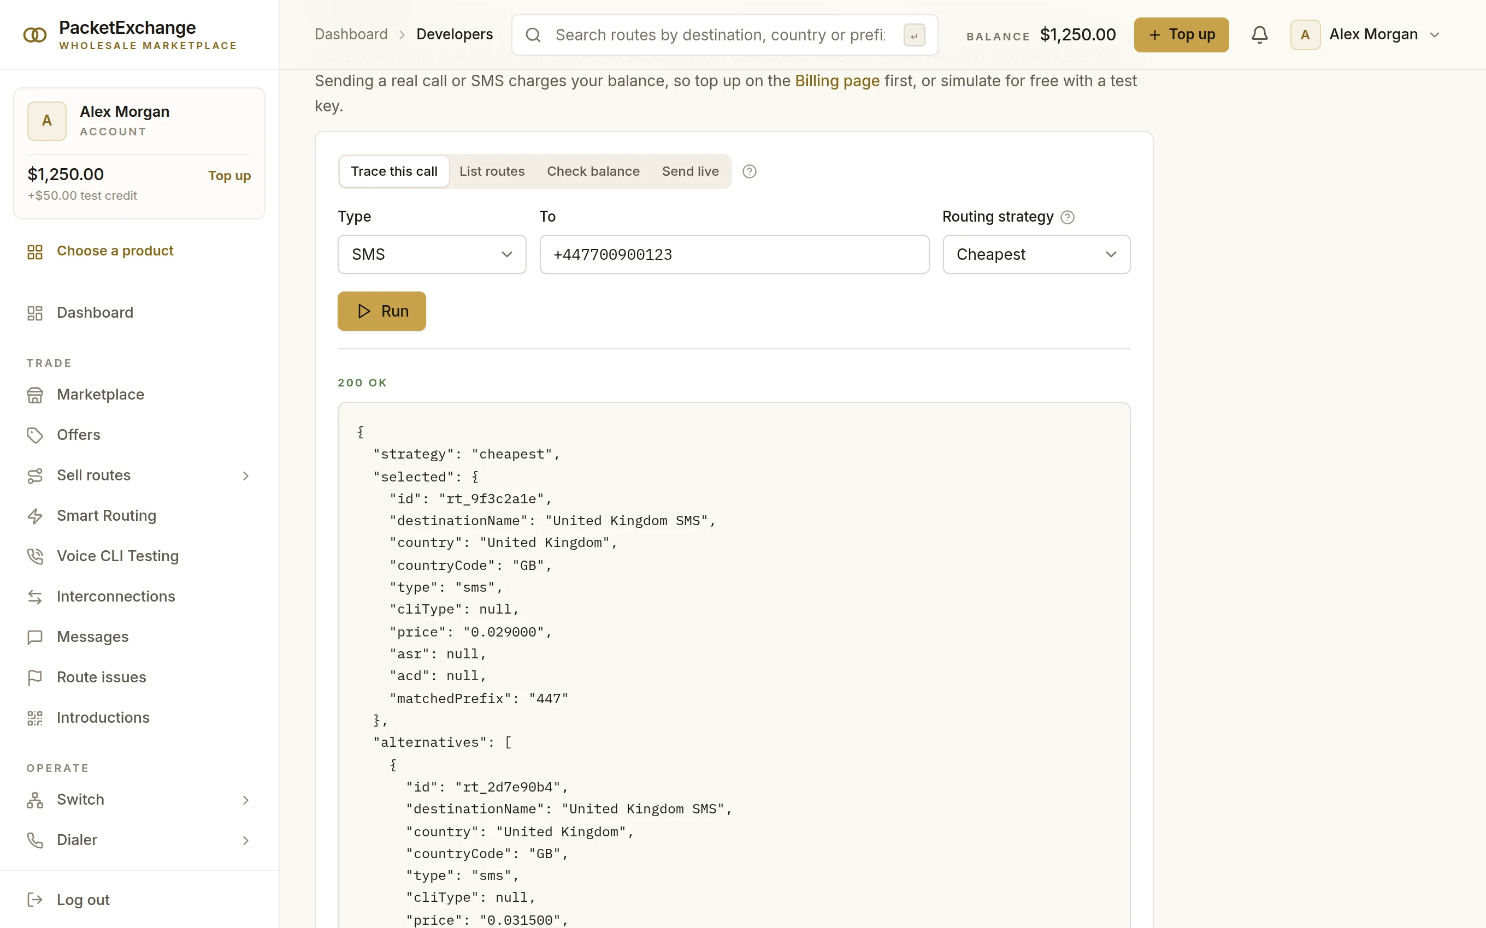Image resolution: width=1486 pixels, height=928 pixels.
Task: Click the Sell routes icon
Action: tap(35, 475)
